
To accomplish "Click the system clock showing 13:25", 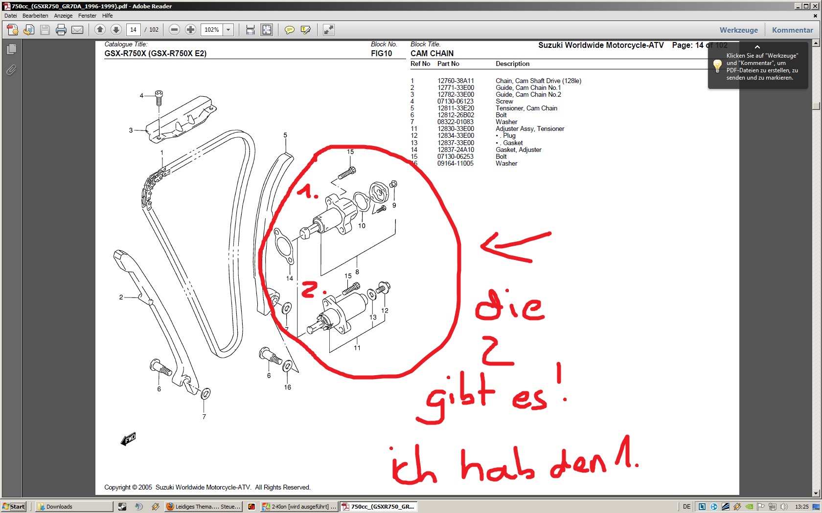I will click(801, 507).
